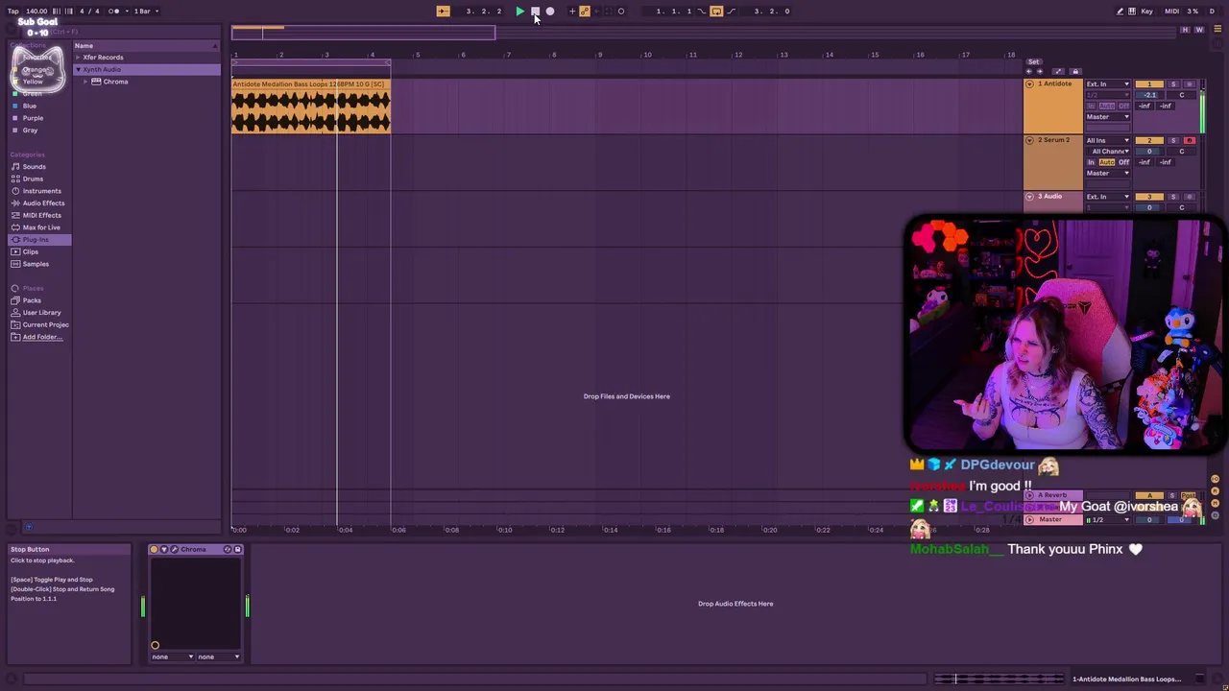The height and width of the screenshot is (691, 1229).
Task: Start playback with the Play button
Action: (519, 12)
